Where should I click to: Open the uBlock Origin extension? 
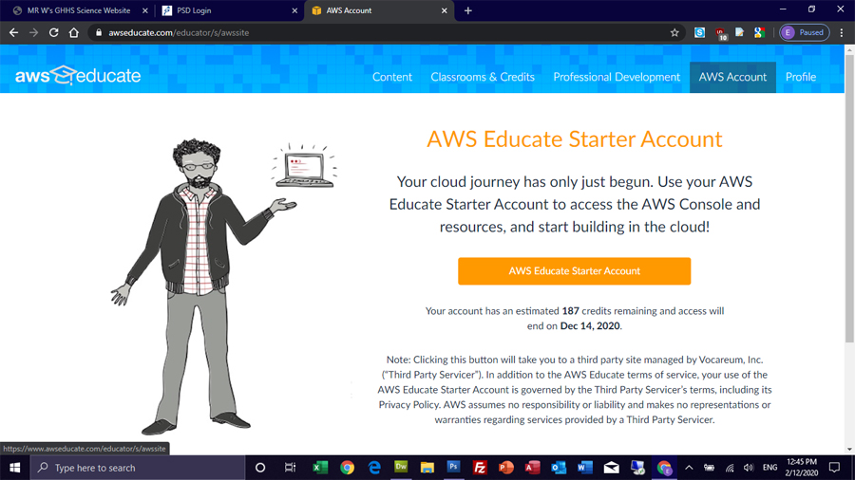click(721, 33)
